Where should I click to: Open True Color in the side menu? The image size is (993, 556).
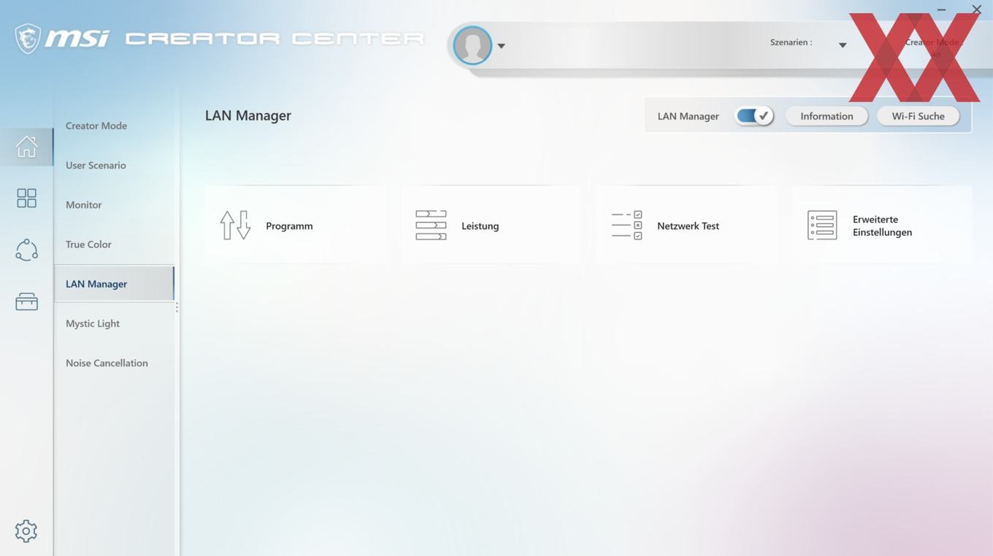(88, 244)
